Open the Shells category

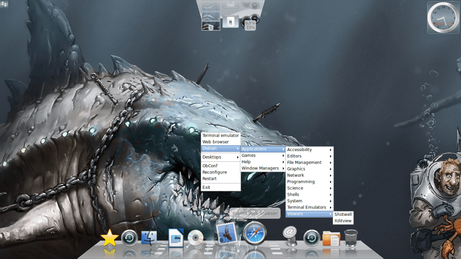(x=309, y=195)
